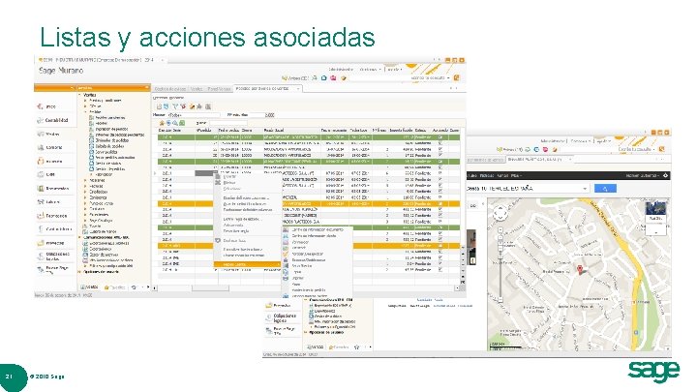The width and height of the screenshot is (697, 392).
Task: Switch to the Ventas tab in front window
Action: click(x=197, y=89)
